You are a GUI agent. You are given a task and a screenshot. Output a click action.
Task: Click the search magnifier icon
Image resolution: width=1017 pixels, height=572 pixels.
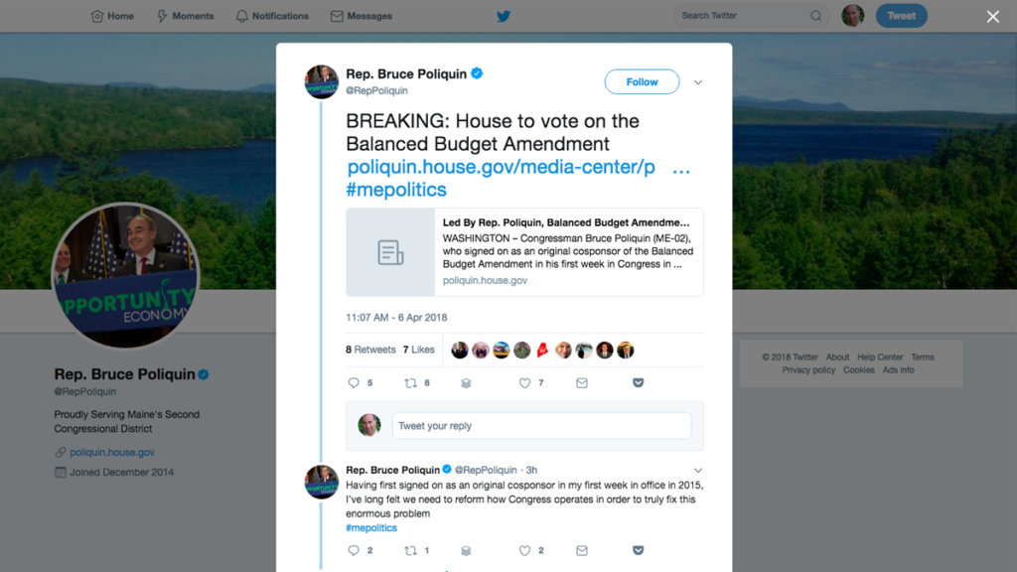click(x=816, y=16)
